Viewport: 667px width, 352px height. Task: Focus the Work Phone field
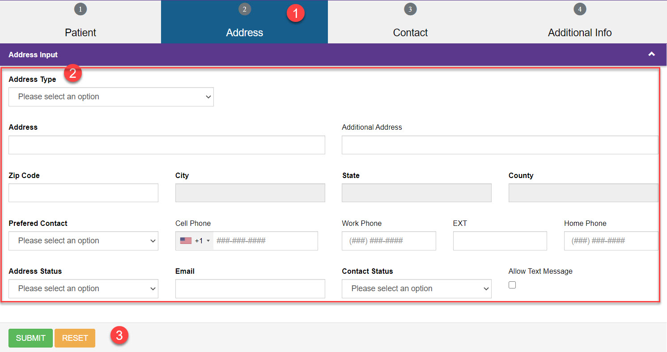tap(389, 241)
